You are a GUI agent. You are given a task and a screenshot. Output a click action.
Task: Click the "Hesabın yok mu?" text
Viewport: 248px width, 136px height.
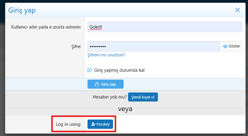pyautogui.click(x=109, y=97)
